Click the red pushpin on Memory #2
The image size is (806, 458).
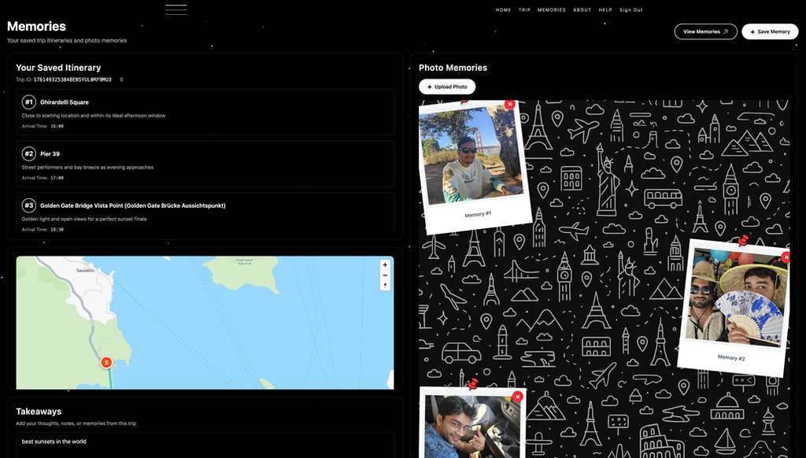(743, 241)
